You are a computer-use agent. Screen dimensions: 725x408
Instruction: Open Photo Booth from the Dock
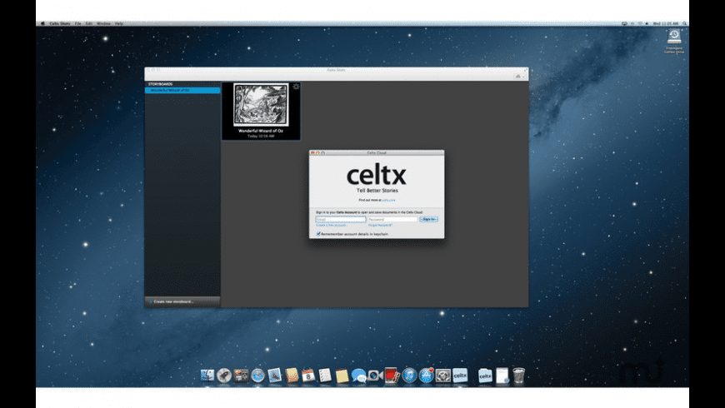(392, 376)
